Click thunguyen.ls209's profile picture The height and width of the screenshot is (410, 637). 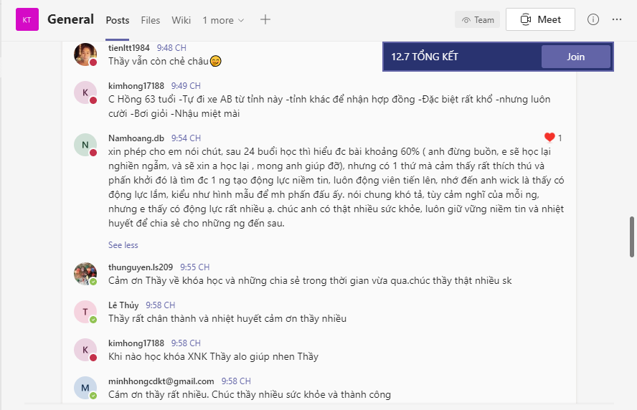85,274
